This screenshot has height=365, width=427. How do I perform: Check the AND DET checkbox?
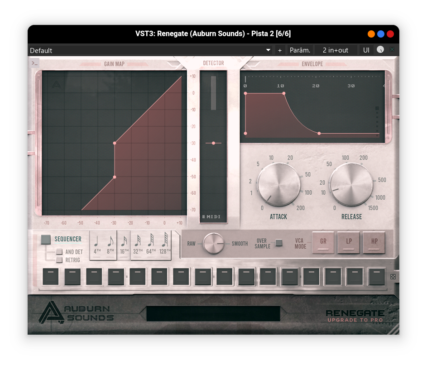[59, 252]
